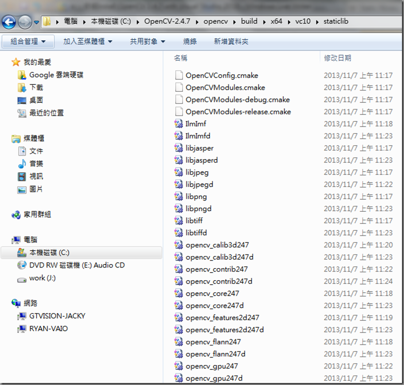404x385 pixels.
Task: Select 本機磁碟 (C:) drive in sidebar
Action: (x=81, y=252)
